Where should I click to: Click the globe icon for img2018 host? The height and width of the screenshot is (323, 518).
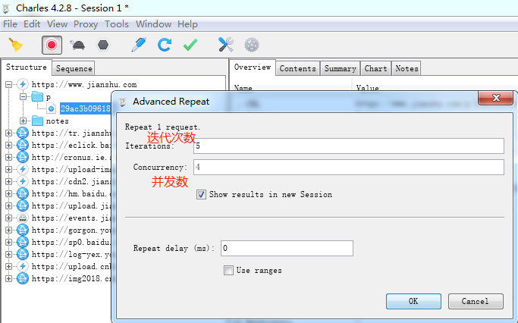23,278
